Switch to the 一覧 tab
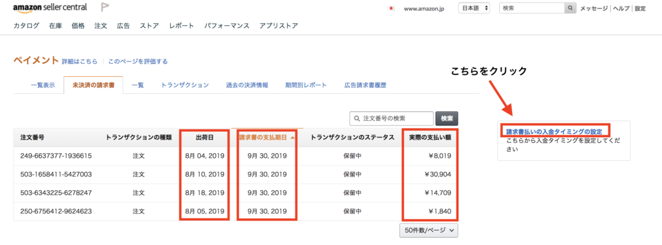Viewport: 662px width, 245px height. tap(138, 85)
